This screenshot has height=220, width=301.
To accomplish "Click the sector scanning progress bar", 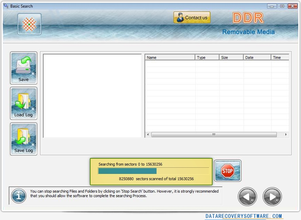I will point(153,171).
